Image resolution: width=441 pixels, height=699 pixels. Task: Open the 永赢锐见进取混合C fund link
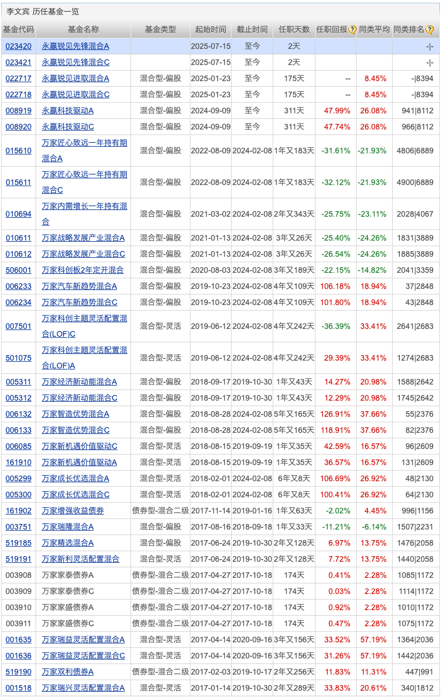(76, 94)
